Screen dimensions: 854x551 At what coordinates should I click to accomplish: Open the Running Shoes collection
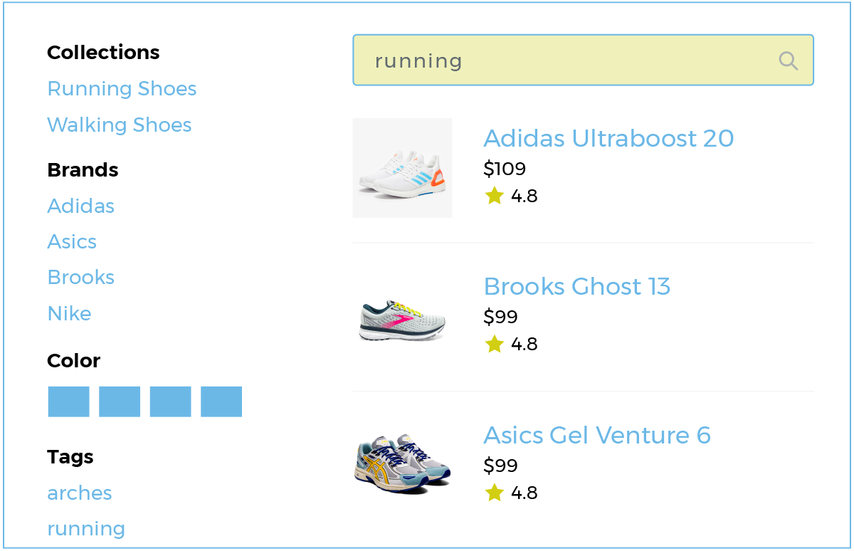[122, 89]
